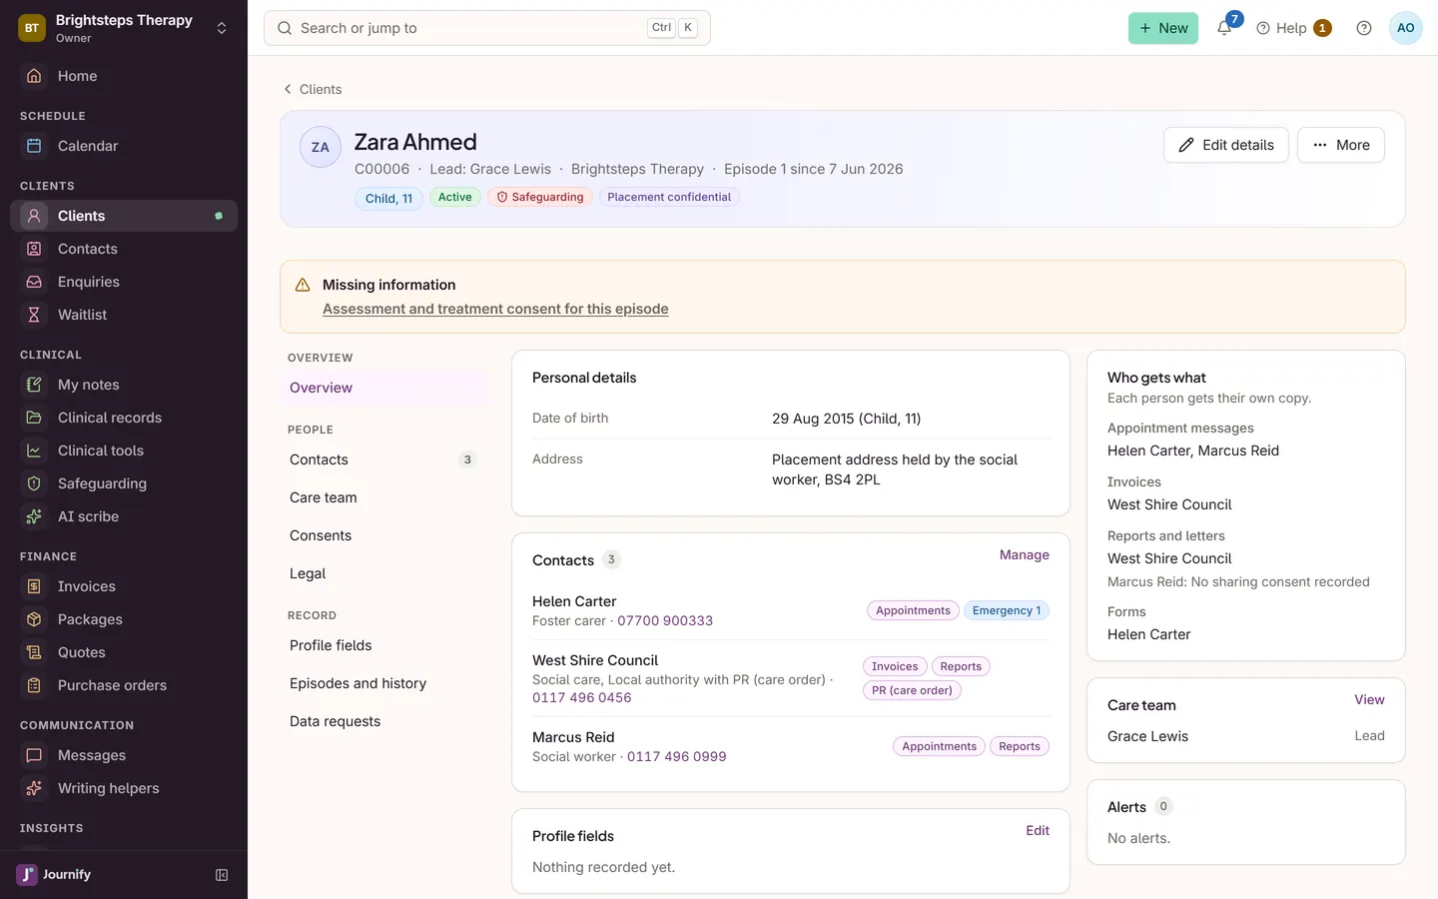The width and height of the screenshot is (1438, 899).
Task: Click the New button
Action: point(1162,28)
